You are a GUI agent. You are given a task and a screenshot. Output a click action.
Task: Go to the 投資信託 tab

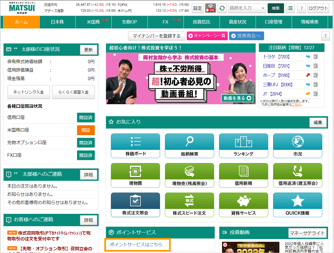202,22
